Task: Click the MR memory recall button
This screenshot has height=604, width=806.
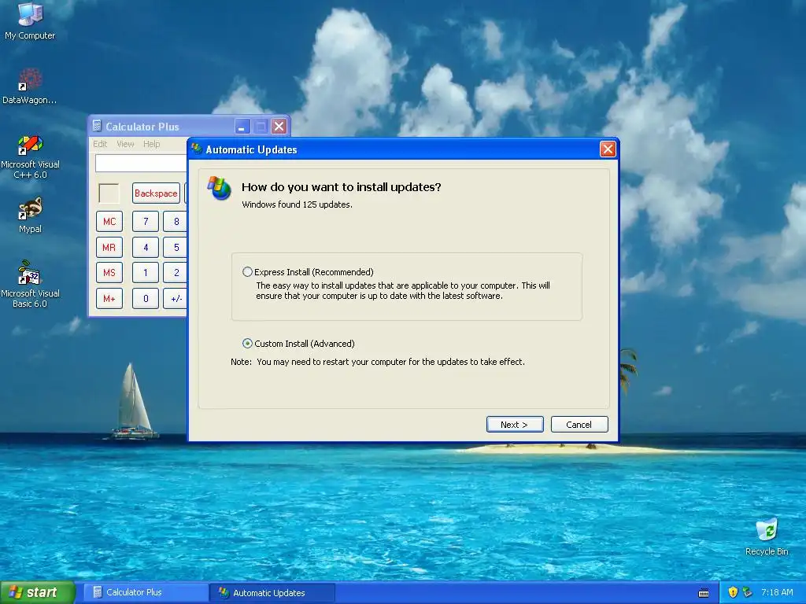Action: coord(109,247)
